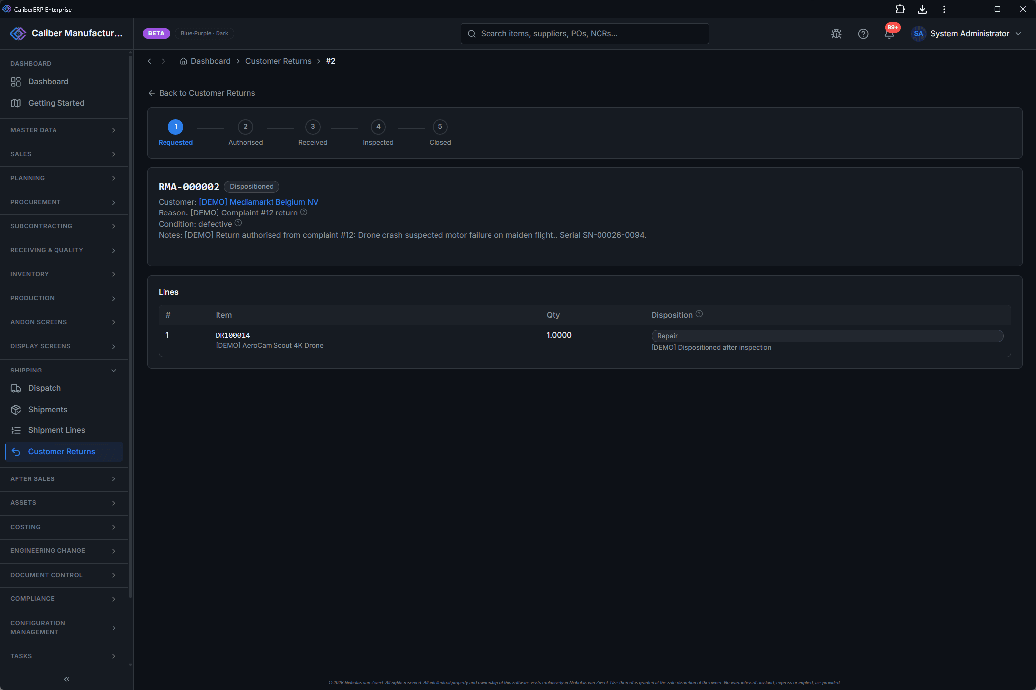The width and height of the screenshot is (1036, 690).
Task: Click the Dispositioned status badge
Action: tap(252, 186)
